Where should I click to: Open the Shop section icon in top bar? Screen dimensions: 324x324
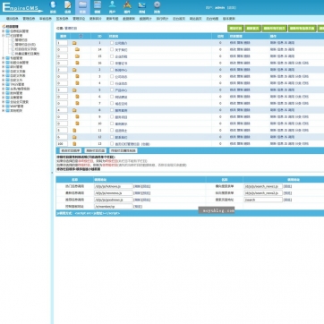point(142,7)
